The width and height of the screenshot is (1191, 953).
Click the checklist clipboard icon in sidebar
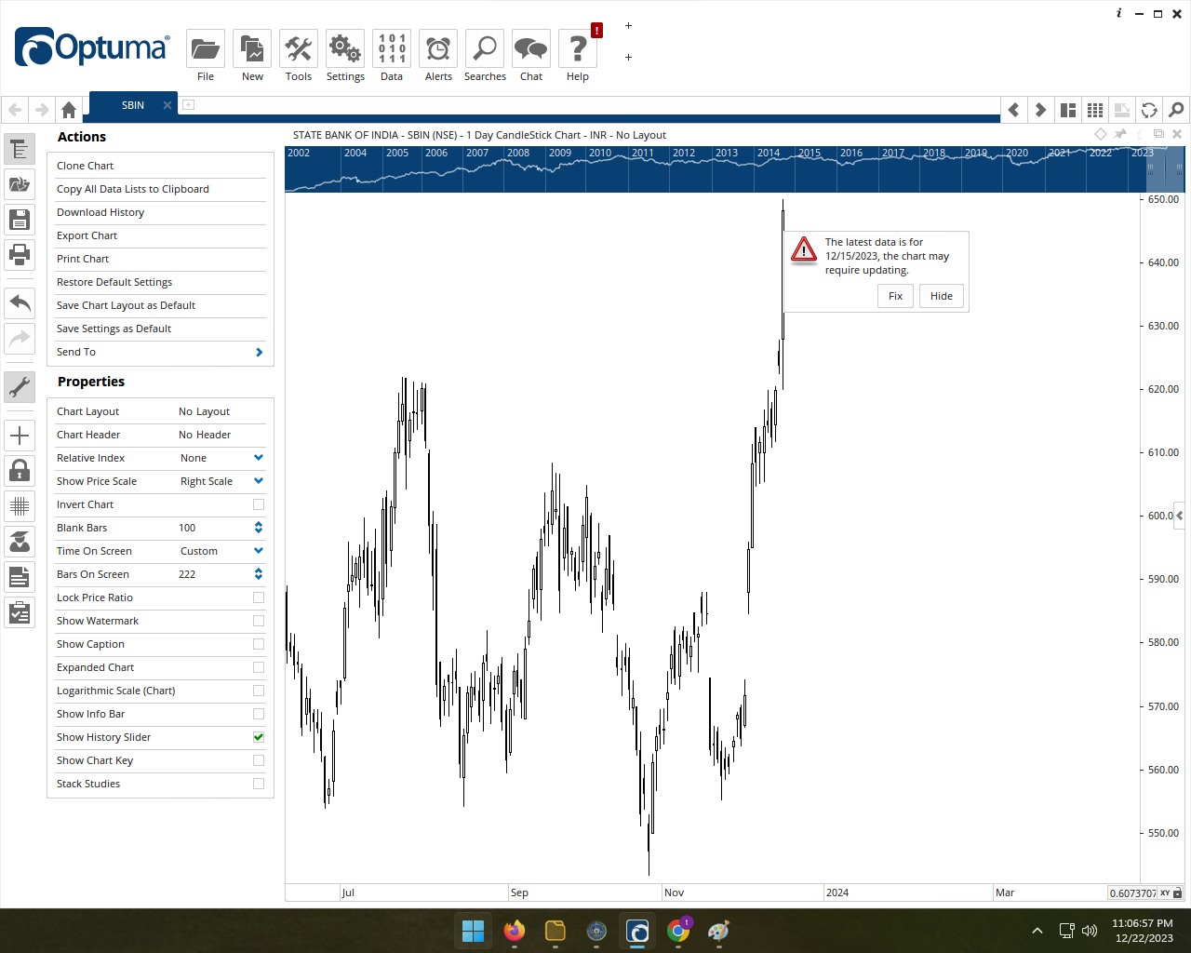pos(20,612)
